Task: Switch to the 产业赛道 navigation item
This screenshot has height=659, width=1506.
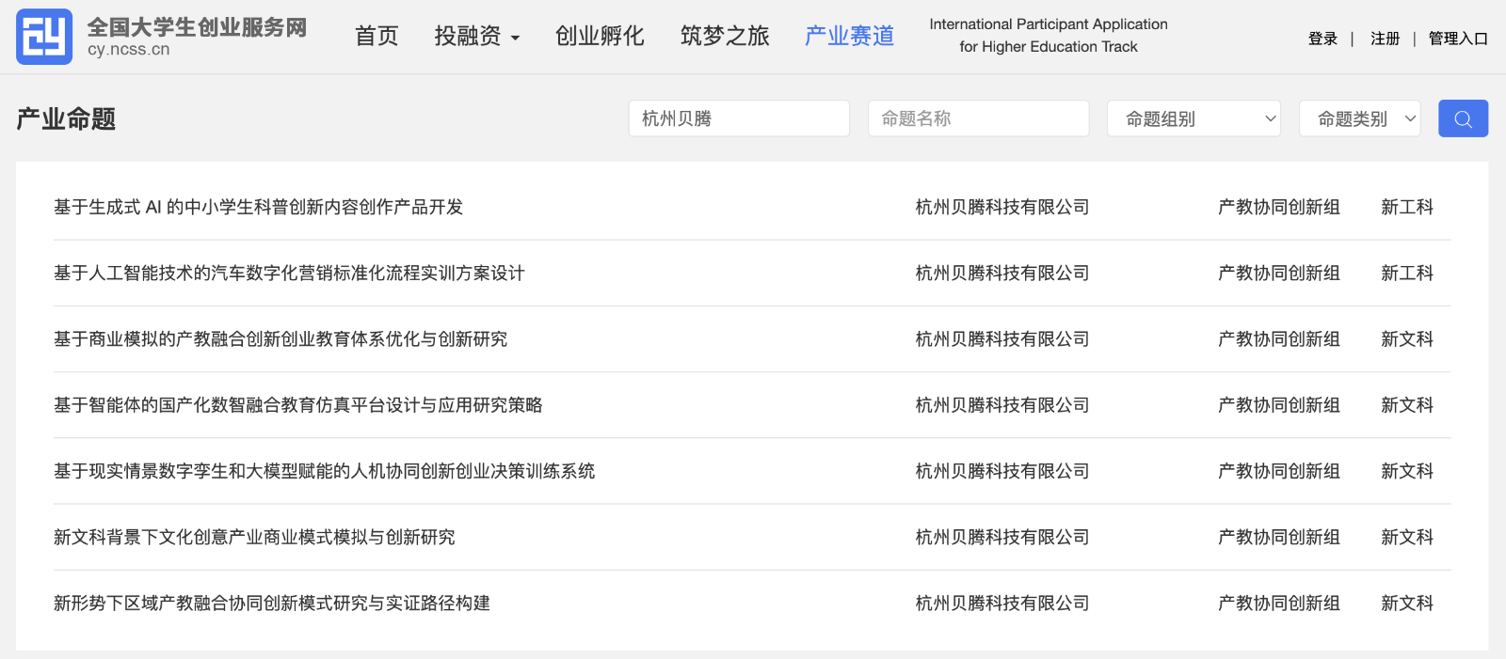Action: point(849,37)
